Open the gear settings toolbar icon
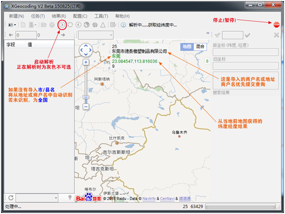This screenshot has width=285, height=214. pos(52,25)
